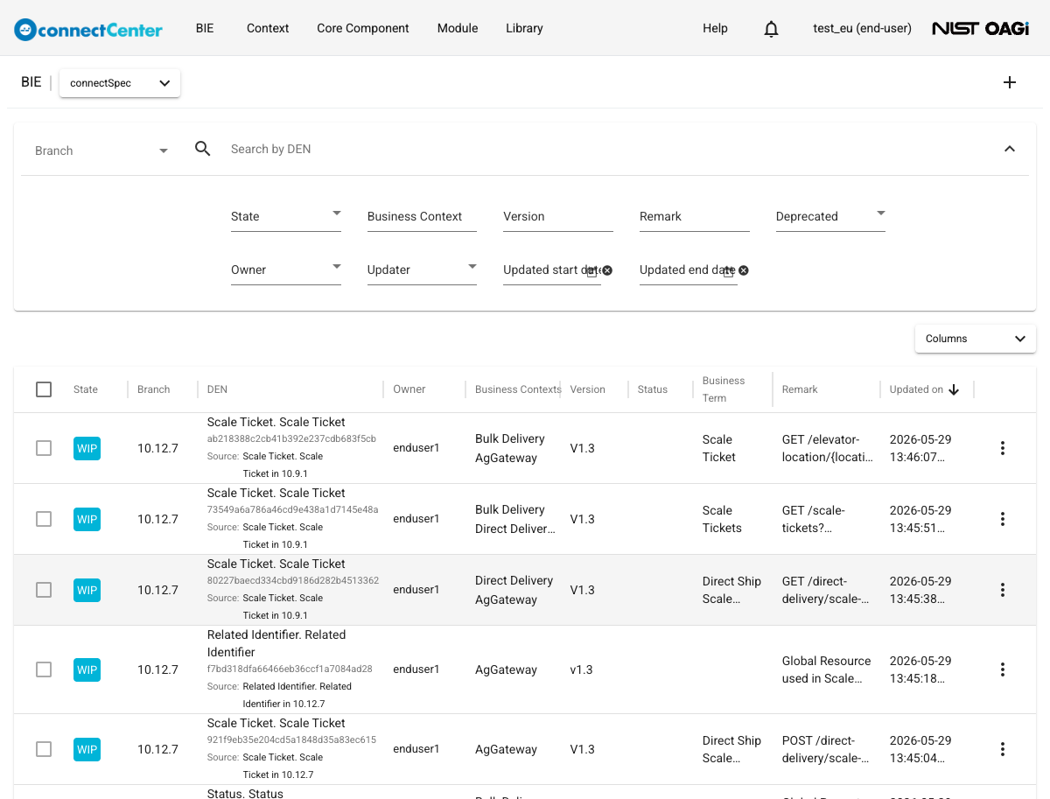This screenshot has width=1050, height=799.
Task: Open the Library menu
Action: pos(524,28)
